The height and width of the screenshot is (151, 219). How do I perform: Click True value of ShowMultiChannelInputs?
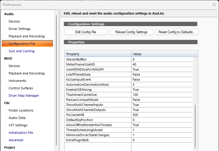tap(136, 105)
